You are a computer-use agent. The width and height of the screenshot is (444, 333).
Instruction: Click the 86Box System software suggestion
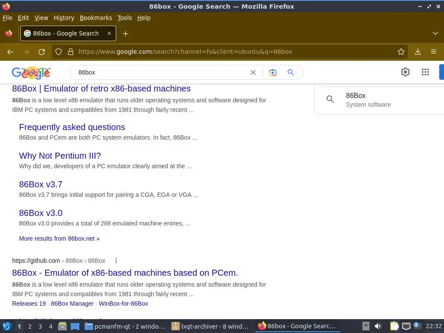pyautogui.click(x=379, y=100)
